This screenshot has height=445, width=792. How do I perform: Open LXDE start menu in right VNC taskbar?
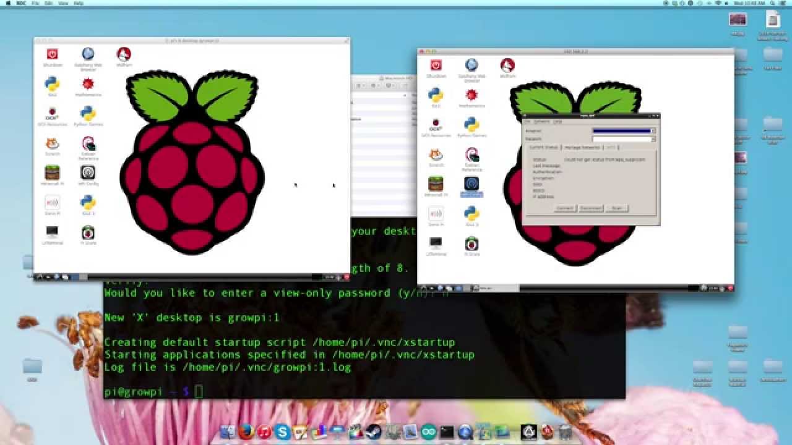[423, 288]
